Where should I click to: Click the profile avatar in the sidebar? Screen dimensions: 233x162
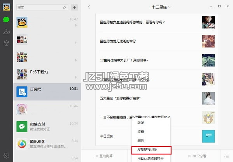(6, 7)
